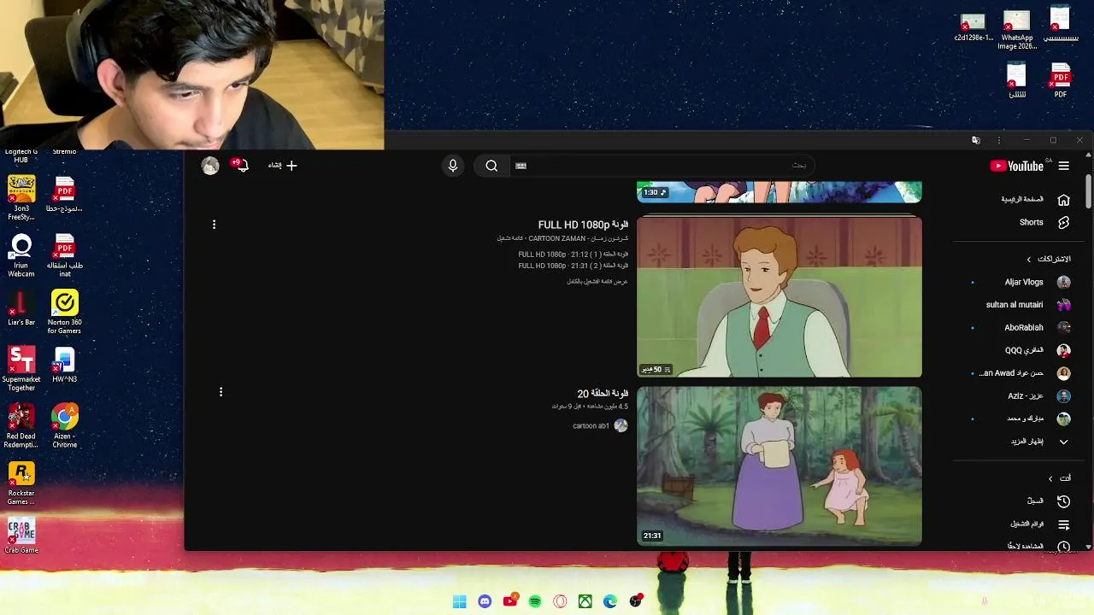This screenshot has height=615, width=1094.
Task: Open options menu for FULL HD 1080p playlist
Action: [214, 225]
